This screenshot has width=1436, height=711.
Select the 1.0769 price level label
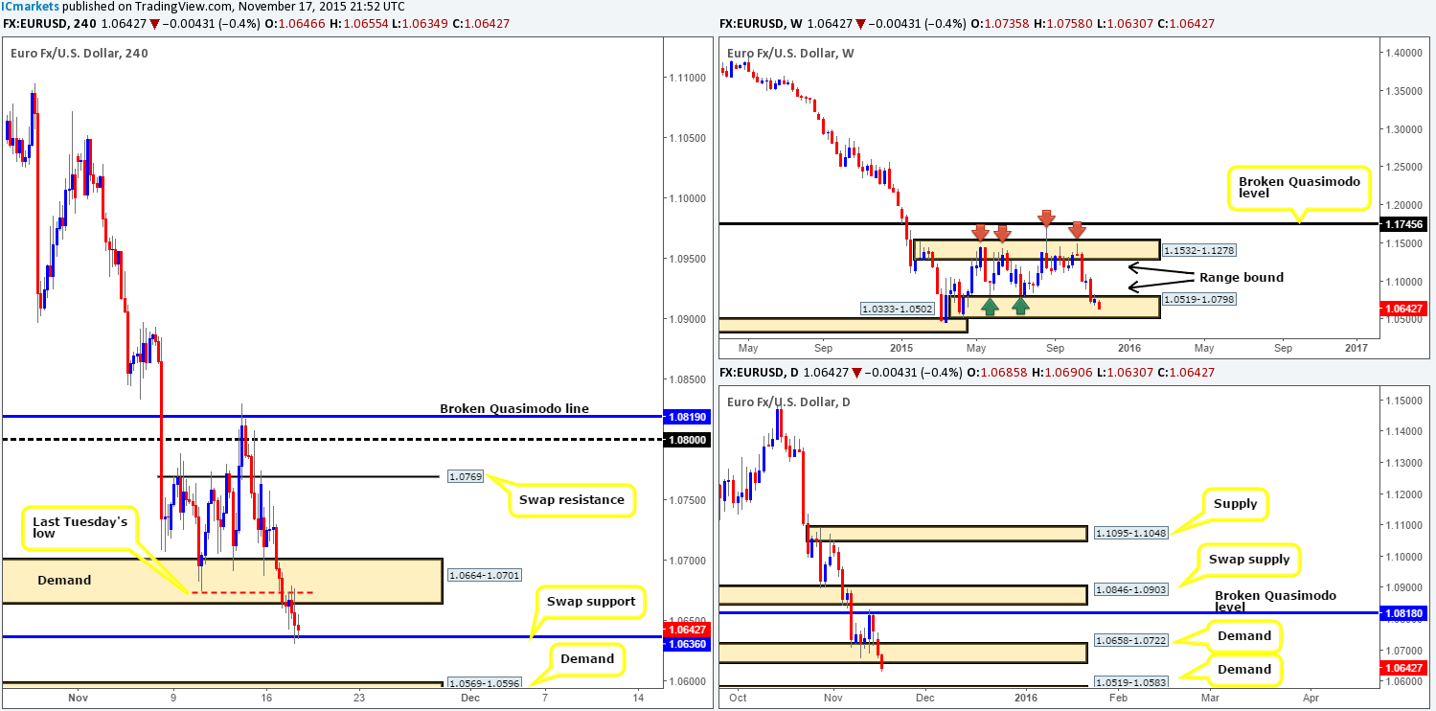pyautogui.click(x=467, y=476)
